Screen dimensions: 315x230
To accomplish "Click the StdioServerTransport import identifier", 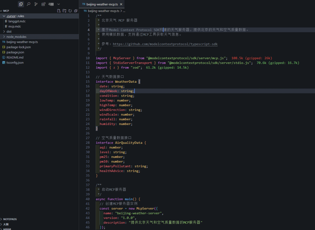I will 132,63.
